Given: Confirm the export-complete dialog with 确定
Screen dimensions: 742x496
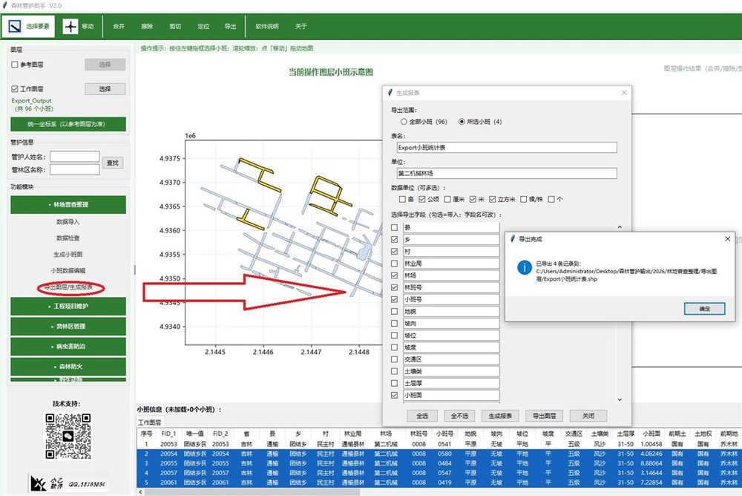Looking at the screenshot, I should tap(705, 309).
